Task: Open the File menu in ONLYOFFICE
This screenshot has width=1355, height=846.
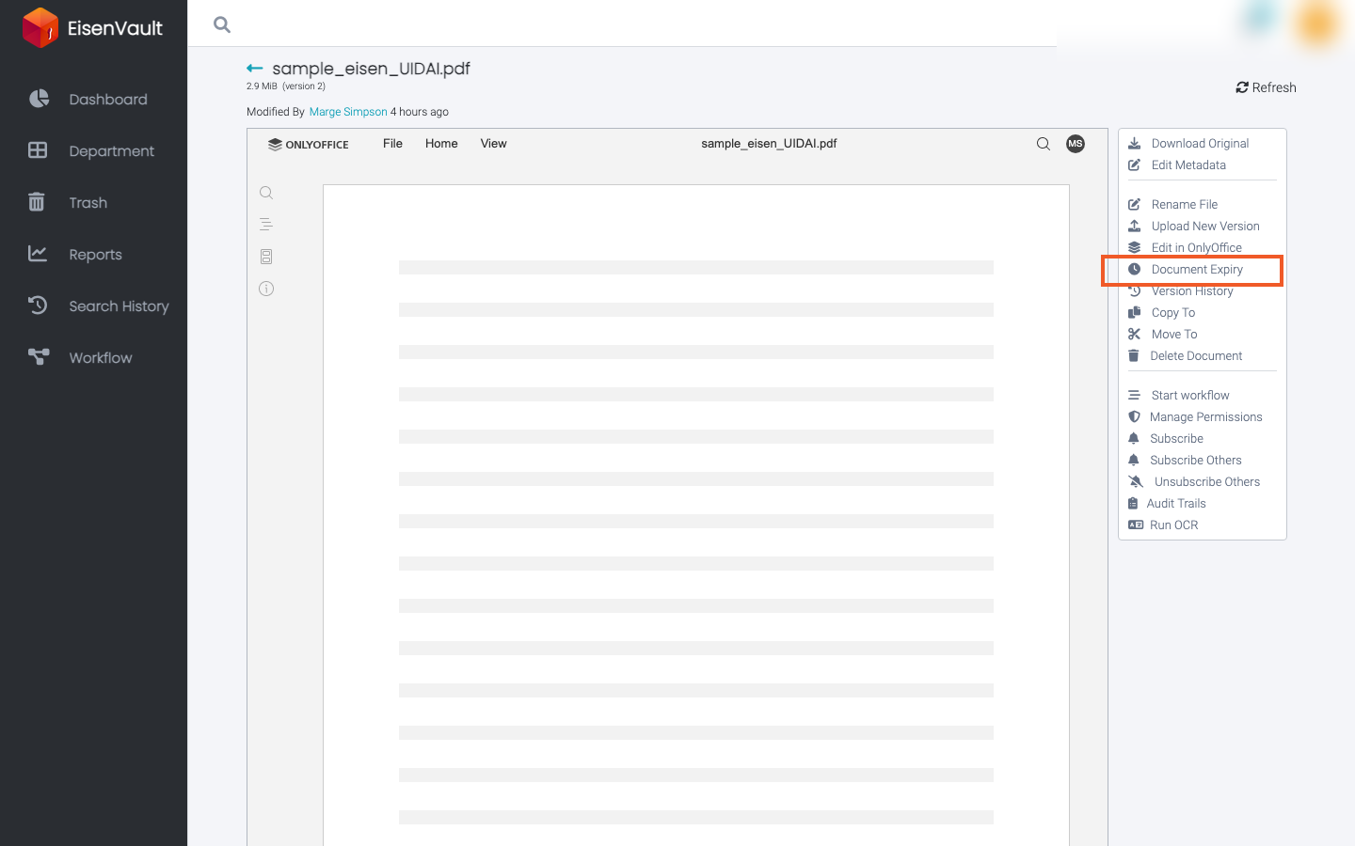Action: [392, 144]
